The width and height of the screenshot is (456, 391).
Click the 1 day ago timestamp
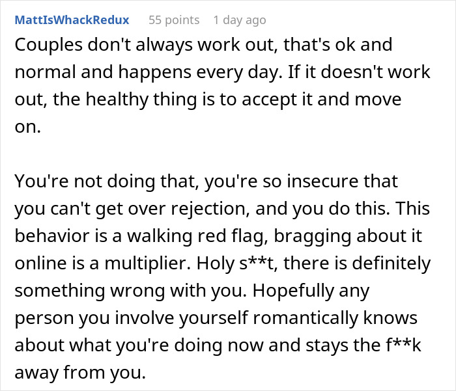(239, 20)
